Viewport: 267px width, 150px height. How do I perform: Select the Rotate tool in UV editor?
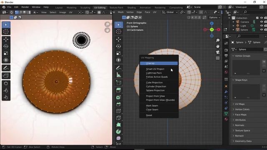pyautogui.click(x=6, y=46)
